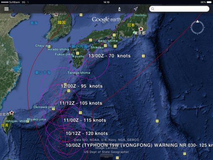Tap the marker south of 11/12Z label
This screenshot has height=160, width=213.
click(x=80, y=112)
